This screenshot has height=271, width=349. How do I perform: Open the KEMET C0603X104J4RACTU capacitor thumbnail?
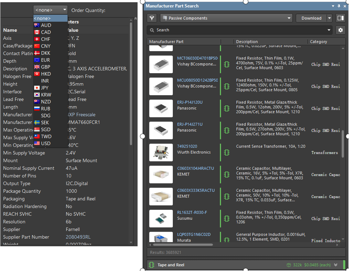161,174
